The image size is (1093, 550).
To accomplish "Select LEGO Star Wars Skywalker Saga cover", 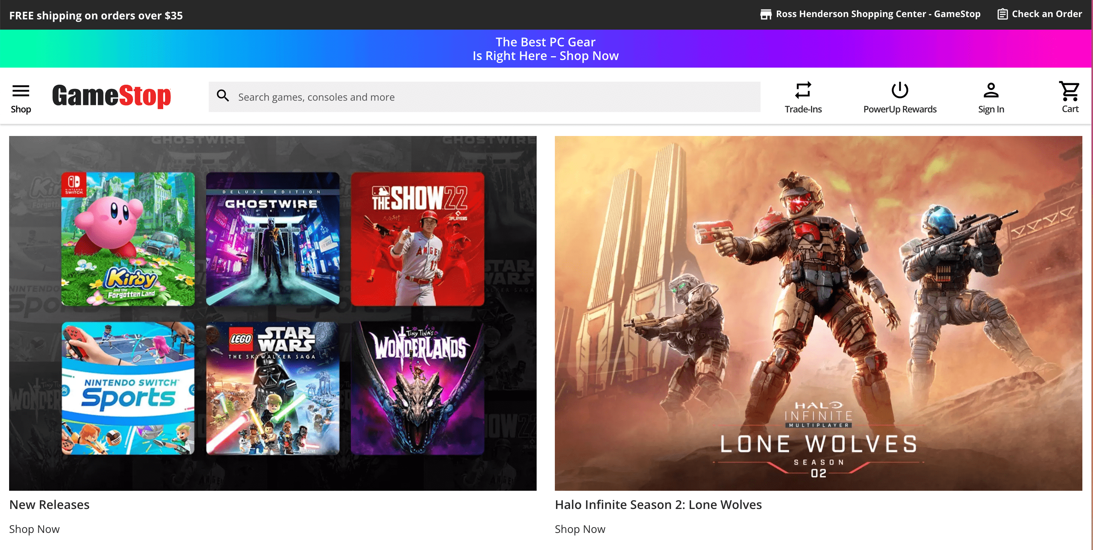I will [273, 388].
